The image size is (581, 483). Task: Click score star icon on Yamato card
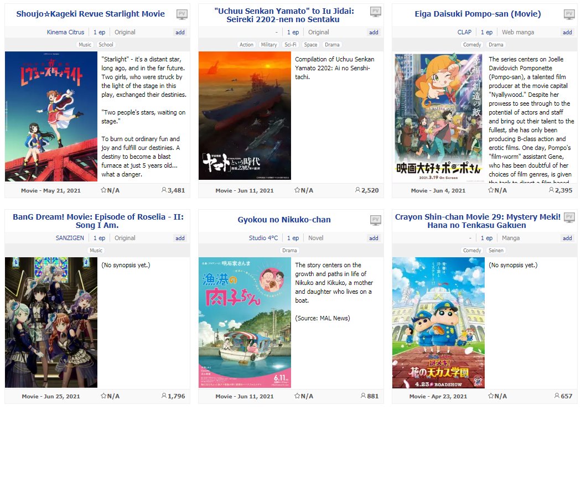(297, 190)
